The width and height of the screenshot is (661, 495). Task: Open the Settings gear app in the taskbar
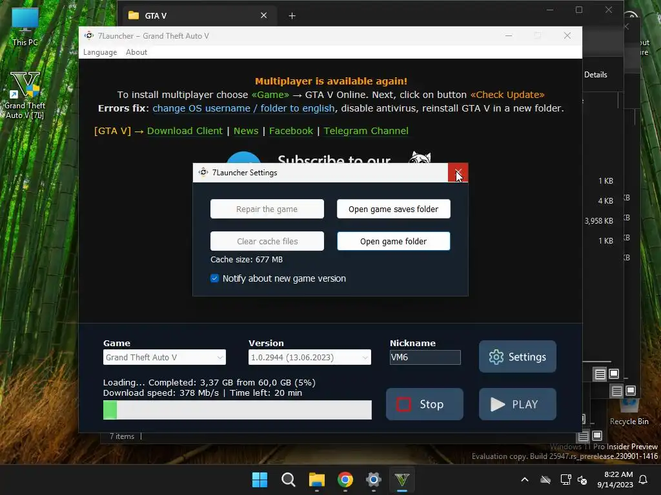tap(374, 480)
